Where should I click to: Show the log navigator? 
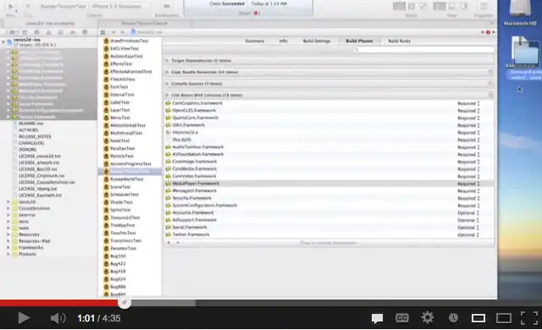pyautogui.click(x=85, y=32)
